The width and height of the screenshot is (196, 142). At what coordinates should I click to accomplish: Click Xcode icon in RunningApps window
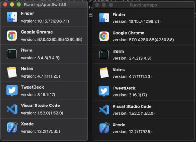pos(104,128)
